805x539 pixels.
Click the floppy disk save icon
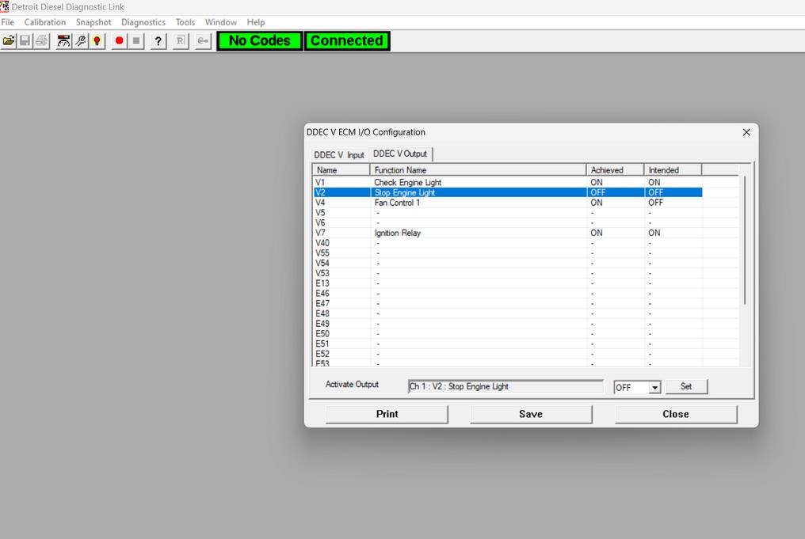pyautogui.click(x=25, y=41)
